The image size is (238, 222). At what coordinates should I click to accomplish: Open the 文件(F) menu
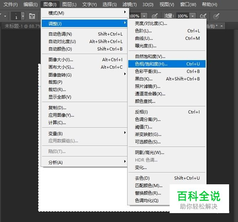[x=10, y=4]
